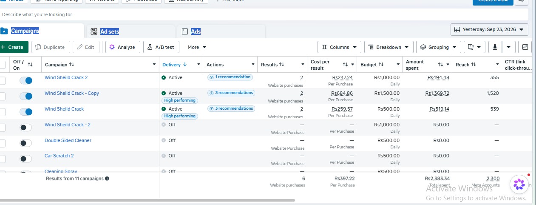The height and width of the screenshot is (205, 536).
Task: Click the info icon beside Results from 11 campaigns
Action: point(107,179)
